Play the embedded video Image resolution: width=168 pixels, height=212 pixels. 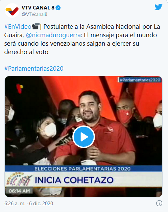(83, 137)
